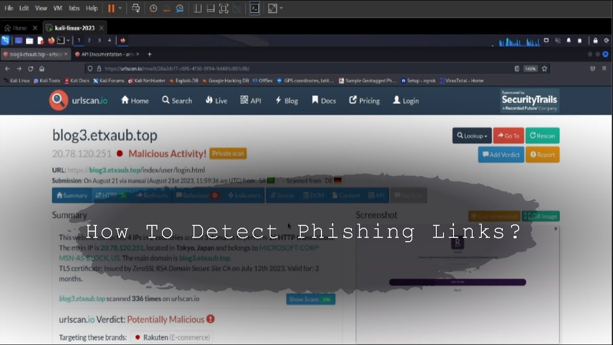
Task: Click the Show Scans button
Action: pyautogui.click(x=311, y=299)
